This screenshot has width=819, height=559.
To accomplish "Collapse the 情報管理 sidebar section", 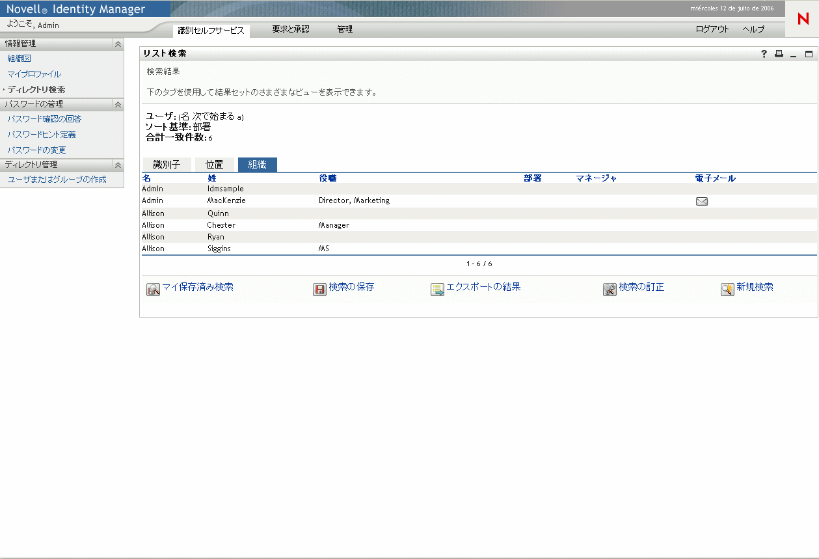I will coord(118,44).
